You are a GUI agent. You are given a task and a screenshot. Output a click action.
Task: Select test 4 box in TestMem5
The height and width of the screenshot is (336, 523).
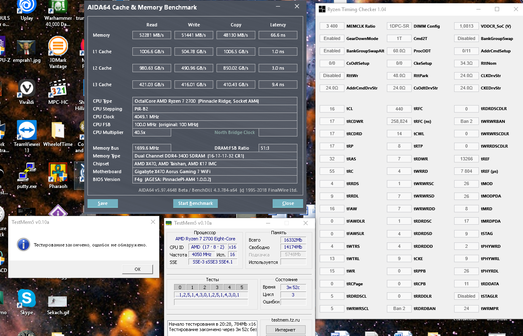pos(229,287)
